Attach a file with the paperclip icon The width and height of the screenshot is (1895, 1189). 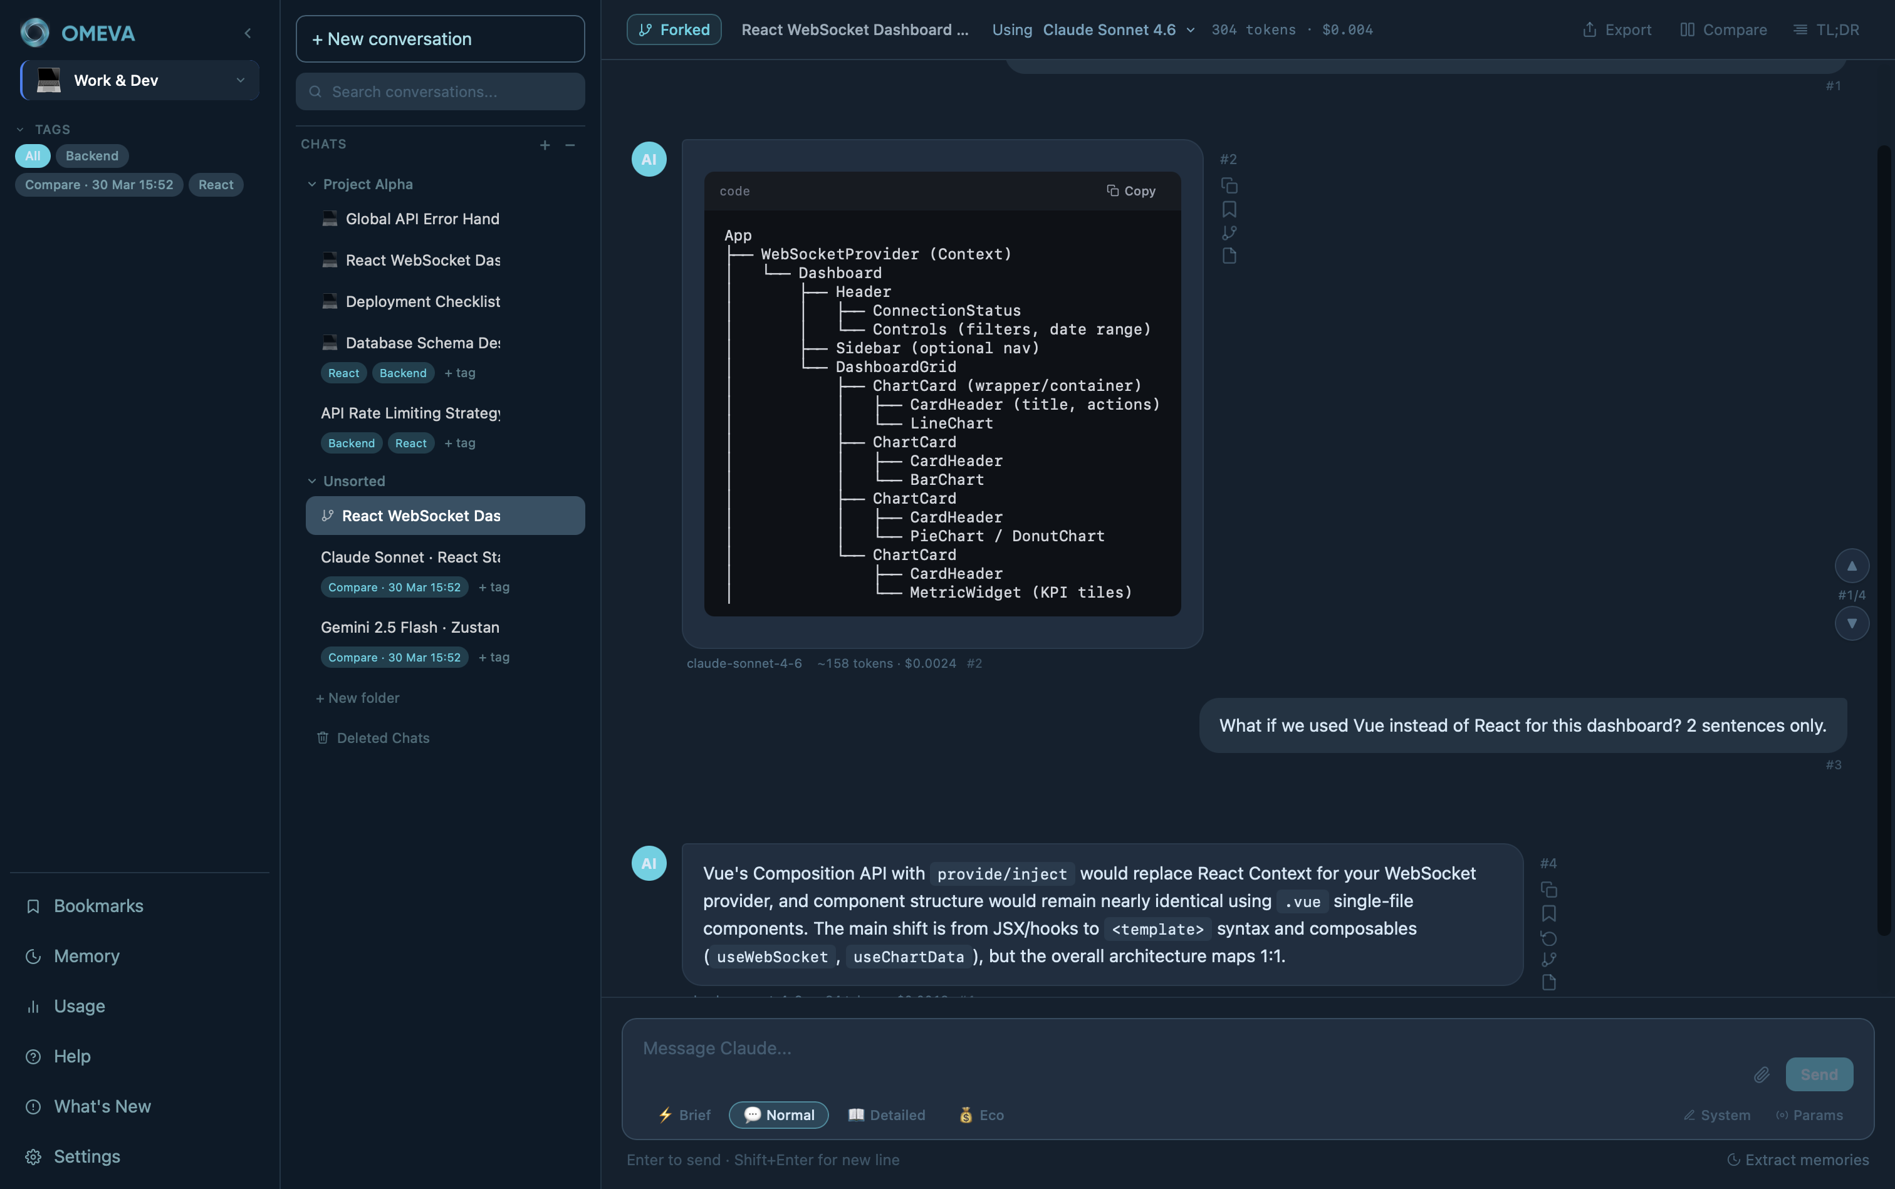pyautogui.click(x=1762, y=1073)
